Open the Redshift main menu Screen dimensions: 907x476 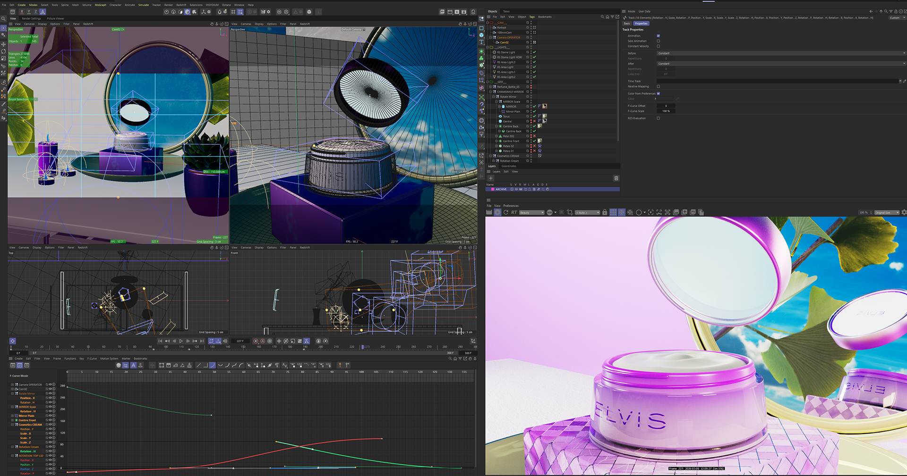pyautogui.click(x=181, y=5)
